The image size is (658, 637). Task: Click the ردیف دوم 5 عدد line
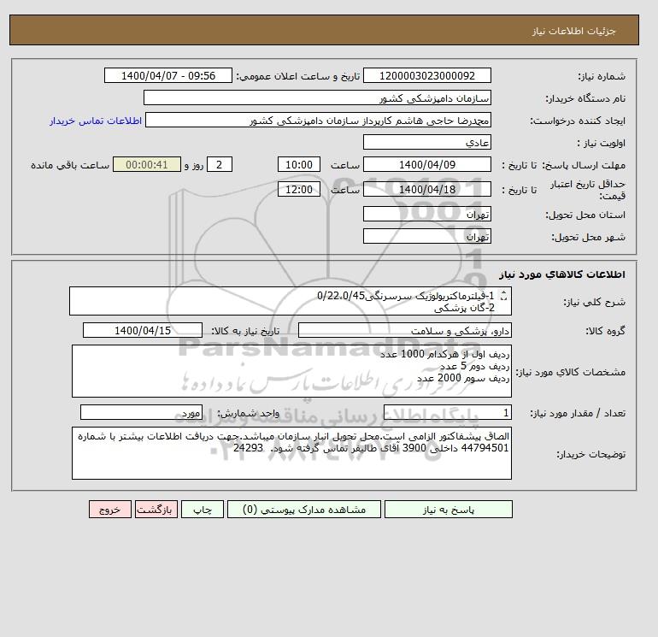[x=474, y=366]
